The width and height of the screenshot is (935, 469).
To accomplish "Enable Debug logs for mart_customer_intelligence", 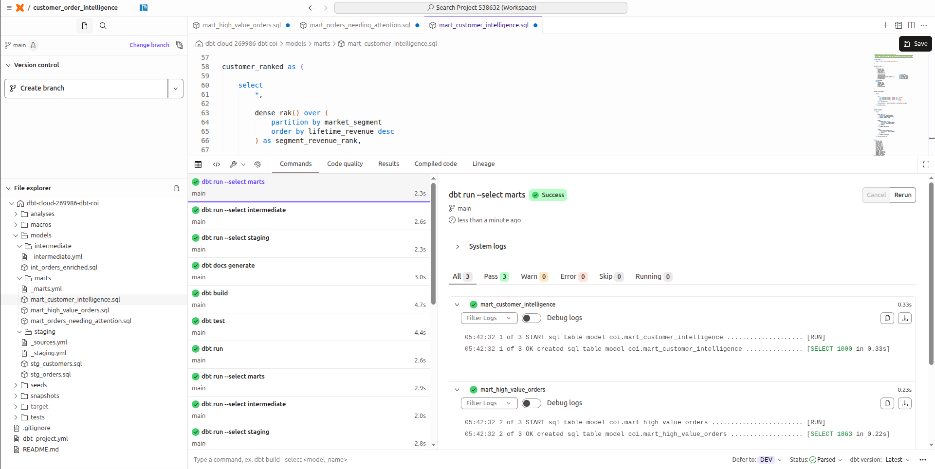I will [531, 318].
